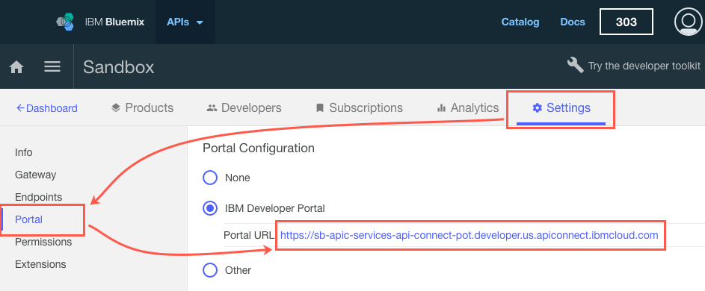
Task: Click the IBM Bluemix title text
Action: click(x=114, y=22)
